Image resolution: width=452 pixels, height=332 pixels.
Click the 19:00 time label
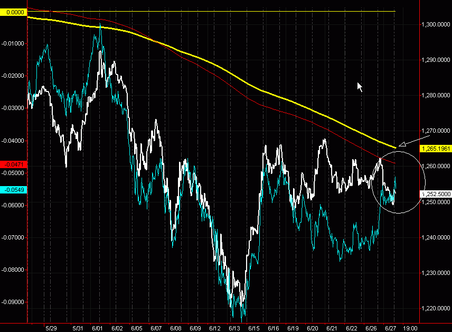click(x=410, y=328)
